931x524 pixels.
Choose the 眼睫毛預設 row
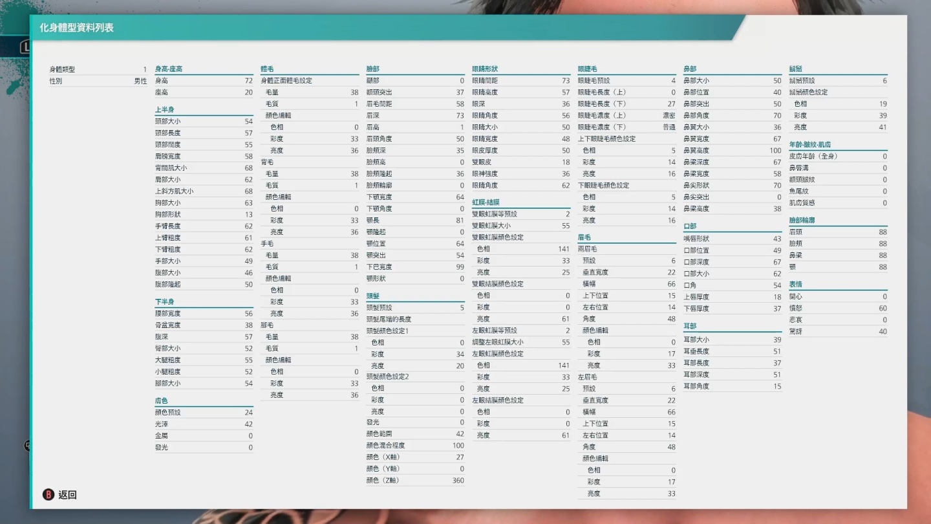coord(626,81)
